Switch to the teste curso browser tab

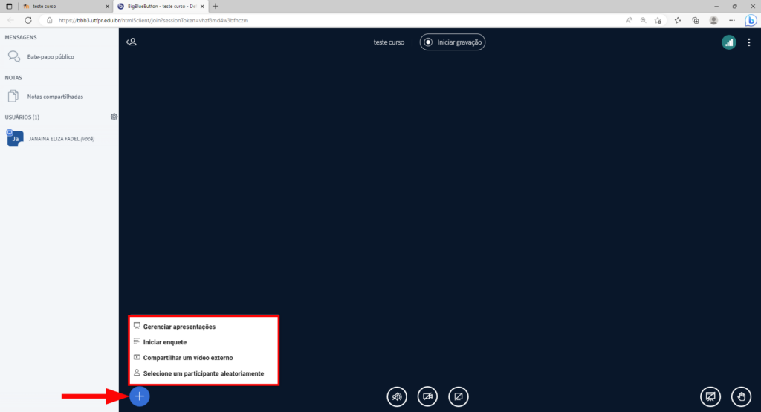[65, 6]
